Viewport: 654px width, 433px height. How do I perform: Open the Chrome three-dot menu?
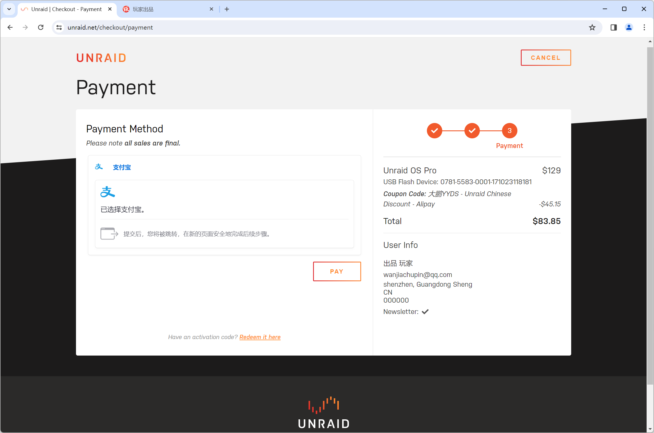pyautogui.click(x=644, y=27)
